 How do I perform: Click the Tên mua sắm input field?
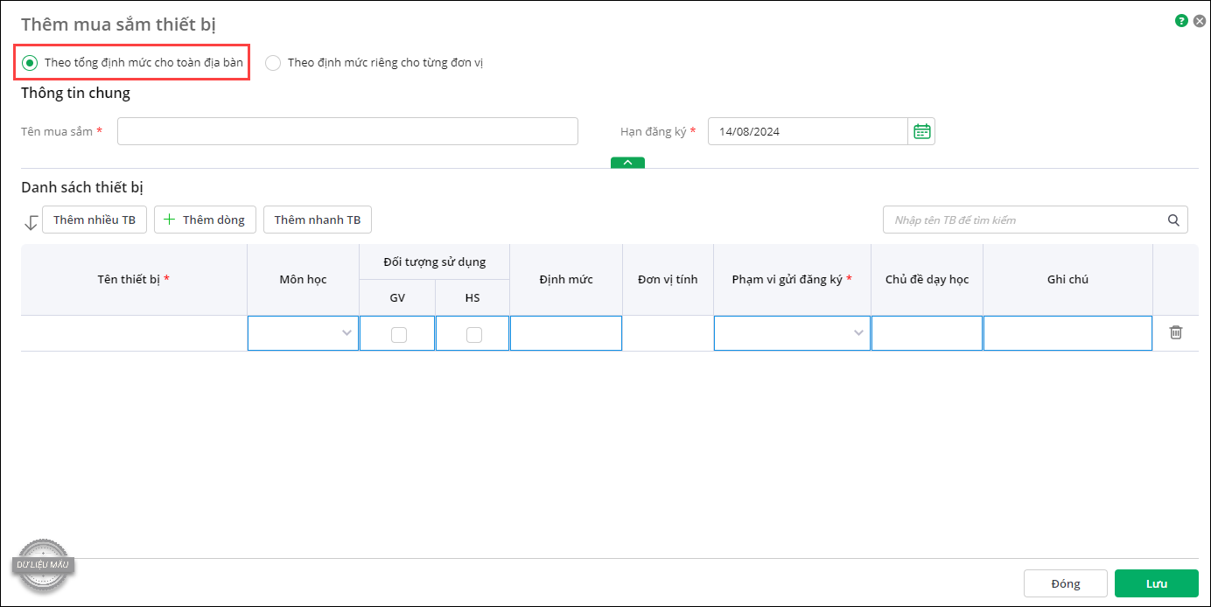[x=347, y=131]
